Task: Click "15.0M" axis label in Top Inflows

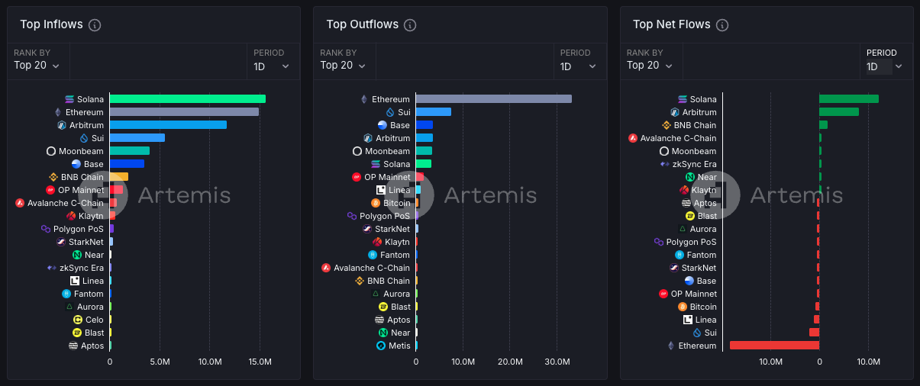Action: 260,362
